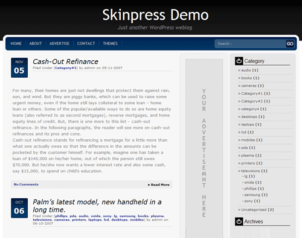Open the Category#2 link under Cash-Out Refinance

[x=66, y=68]
